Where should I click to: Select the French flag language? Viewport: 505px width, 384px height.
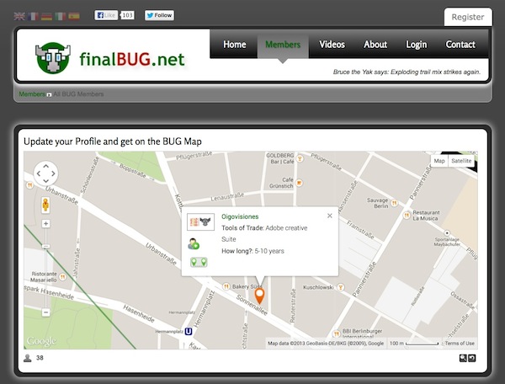click(x=33, y=16)
